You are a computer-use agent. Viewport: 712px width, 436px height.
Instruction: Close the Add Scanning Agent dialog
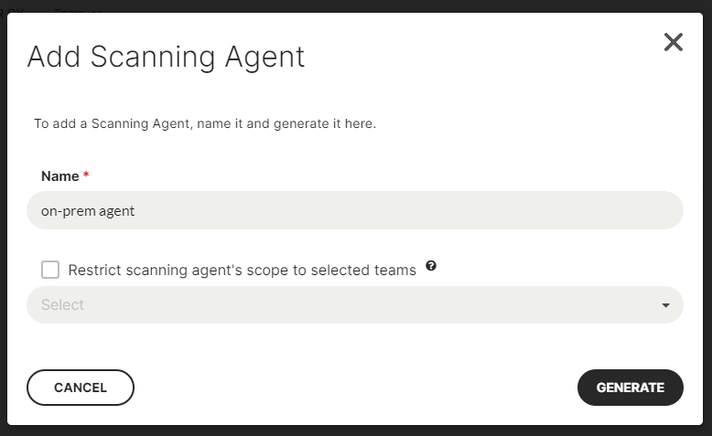click(674, 42)
